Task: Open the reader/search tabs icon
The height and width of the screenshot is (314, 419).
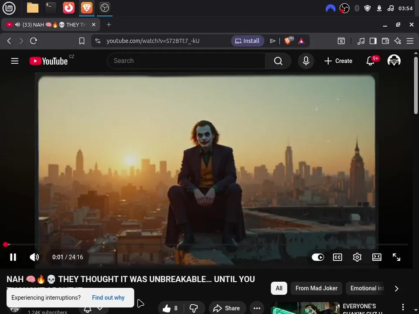Action: coord(341,41)
